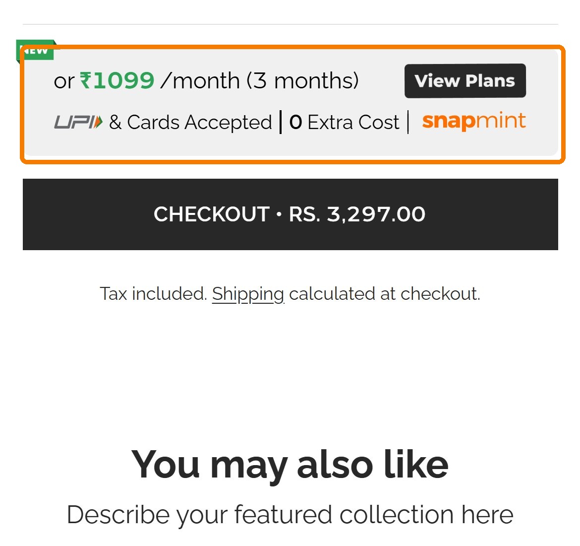The image size is (580, 546).
Task: Follow the Shipping link
Action: click(248, 294)
